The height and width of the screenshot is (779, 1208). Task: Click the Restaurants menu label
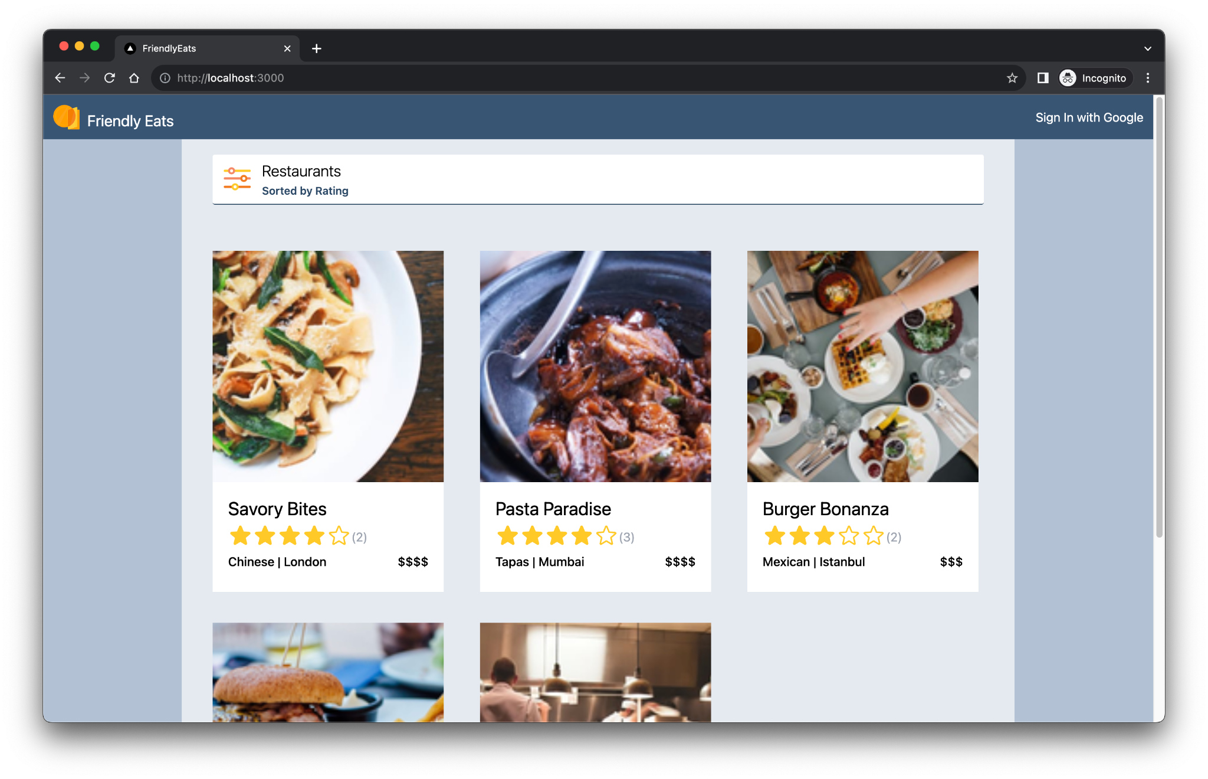pyautogui.click(x=302, y=172)
